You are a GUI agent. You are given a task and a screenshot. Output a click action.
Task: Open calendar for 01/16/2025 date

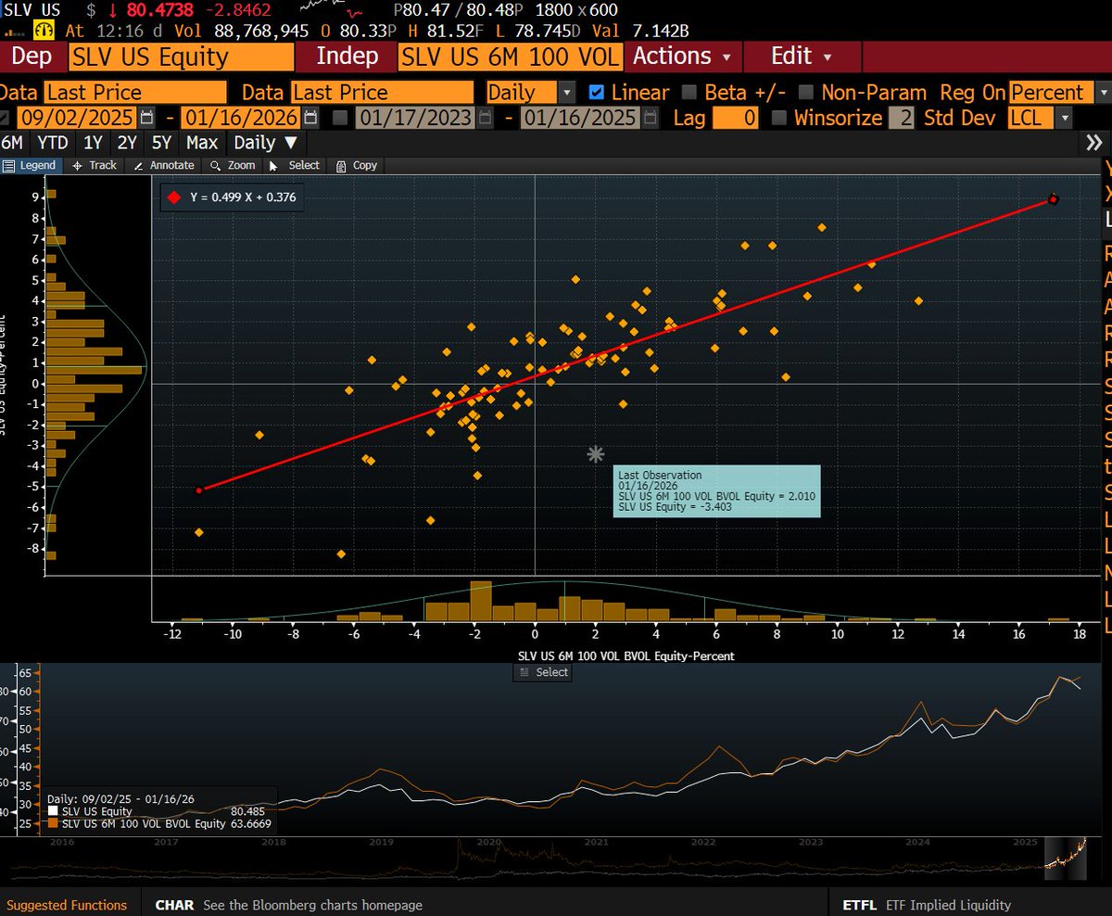pyautogui.click(x=649, y=118)
